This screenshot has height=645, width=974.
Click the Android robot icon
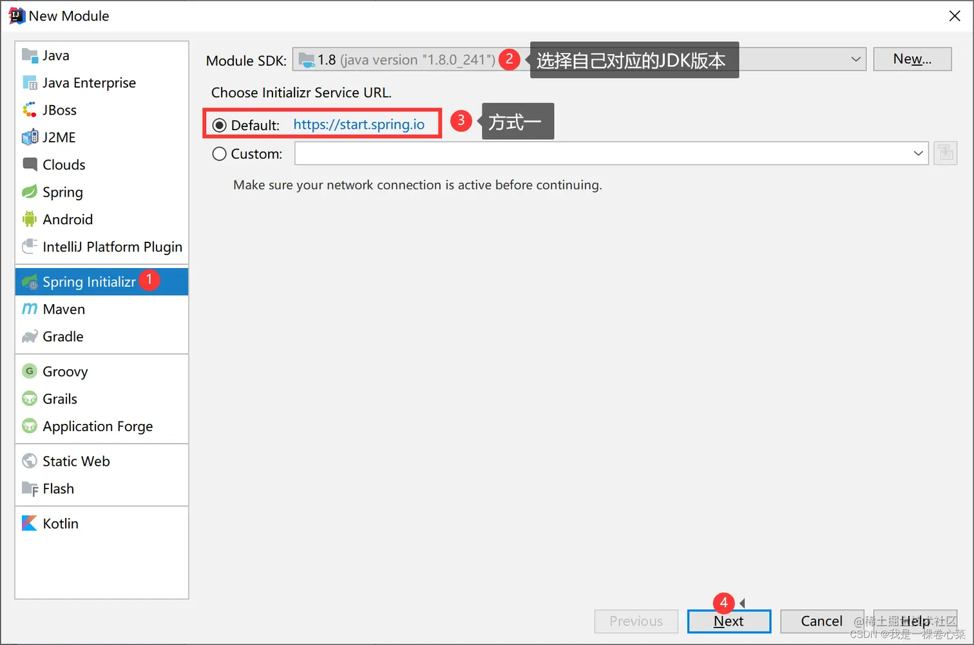click(x=30, y=219)
